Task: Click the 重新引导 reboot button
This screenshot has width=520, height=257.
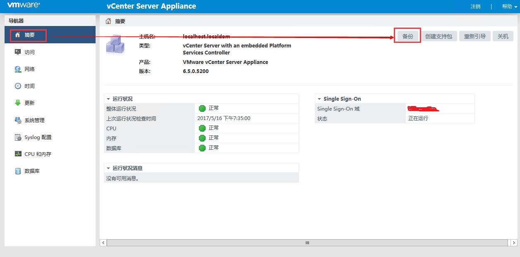Action: click(x=475, y=36)
